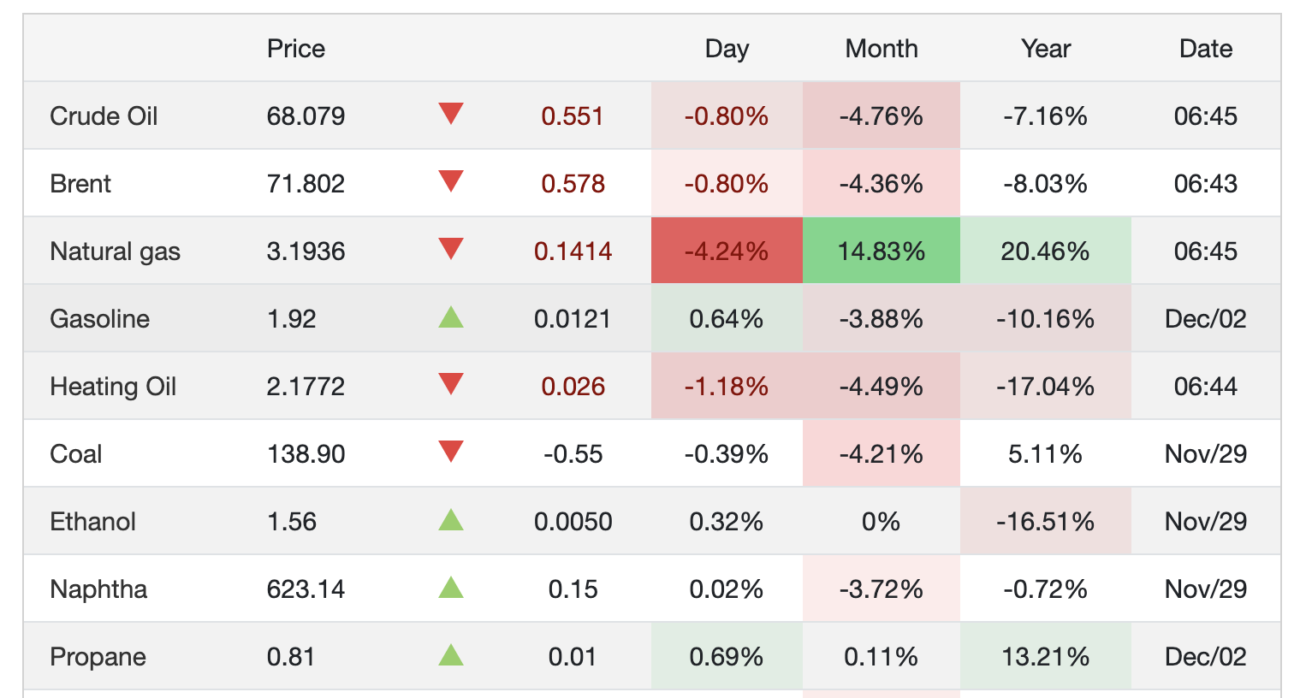Open the Coal commodity link
Screen dimensions: 1306x698
pos(76,453)
